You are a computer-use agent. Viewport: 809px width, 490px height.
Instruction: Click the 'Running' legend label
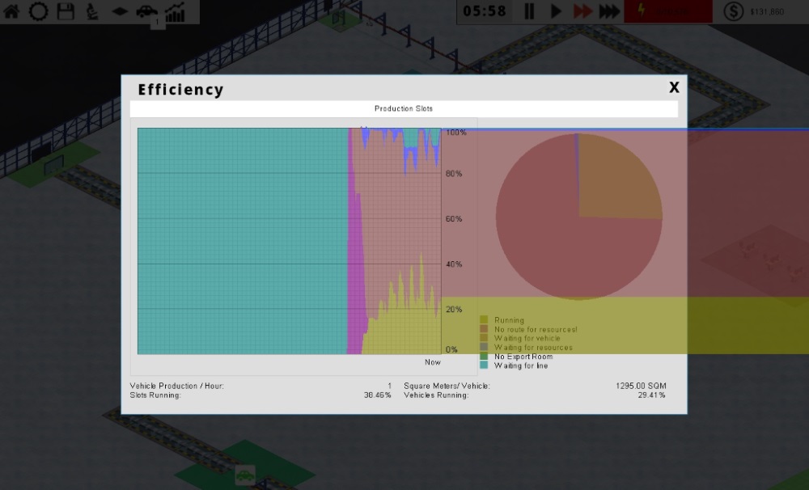[x=509, y=320]
